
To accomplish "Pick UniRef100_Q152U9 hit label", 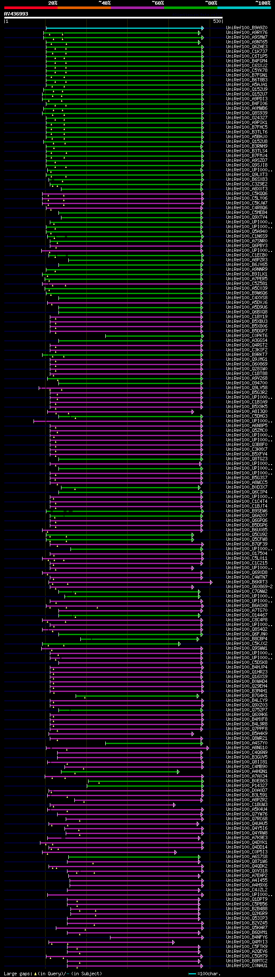I will (247, 90).
